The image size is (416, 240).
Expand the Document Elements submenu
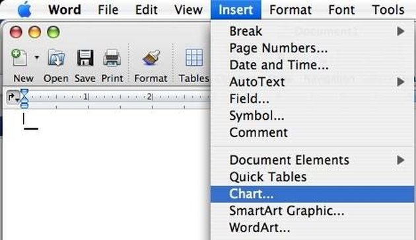tap(313, 160)
